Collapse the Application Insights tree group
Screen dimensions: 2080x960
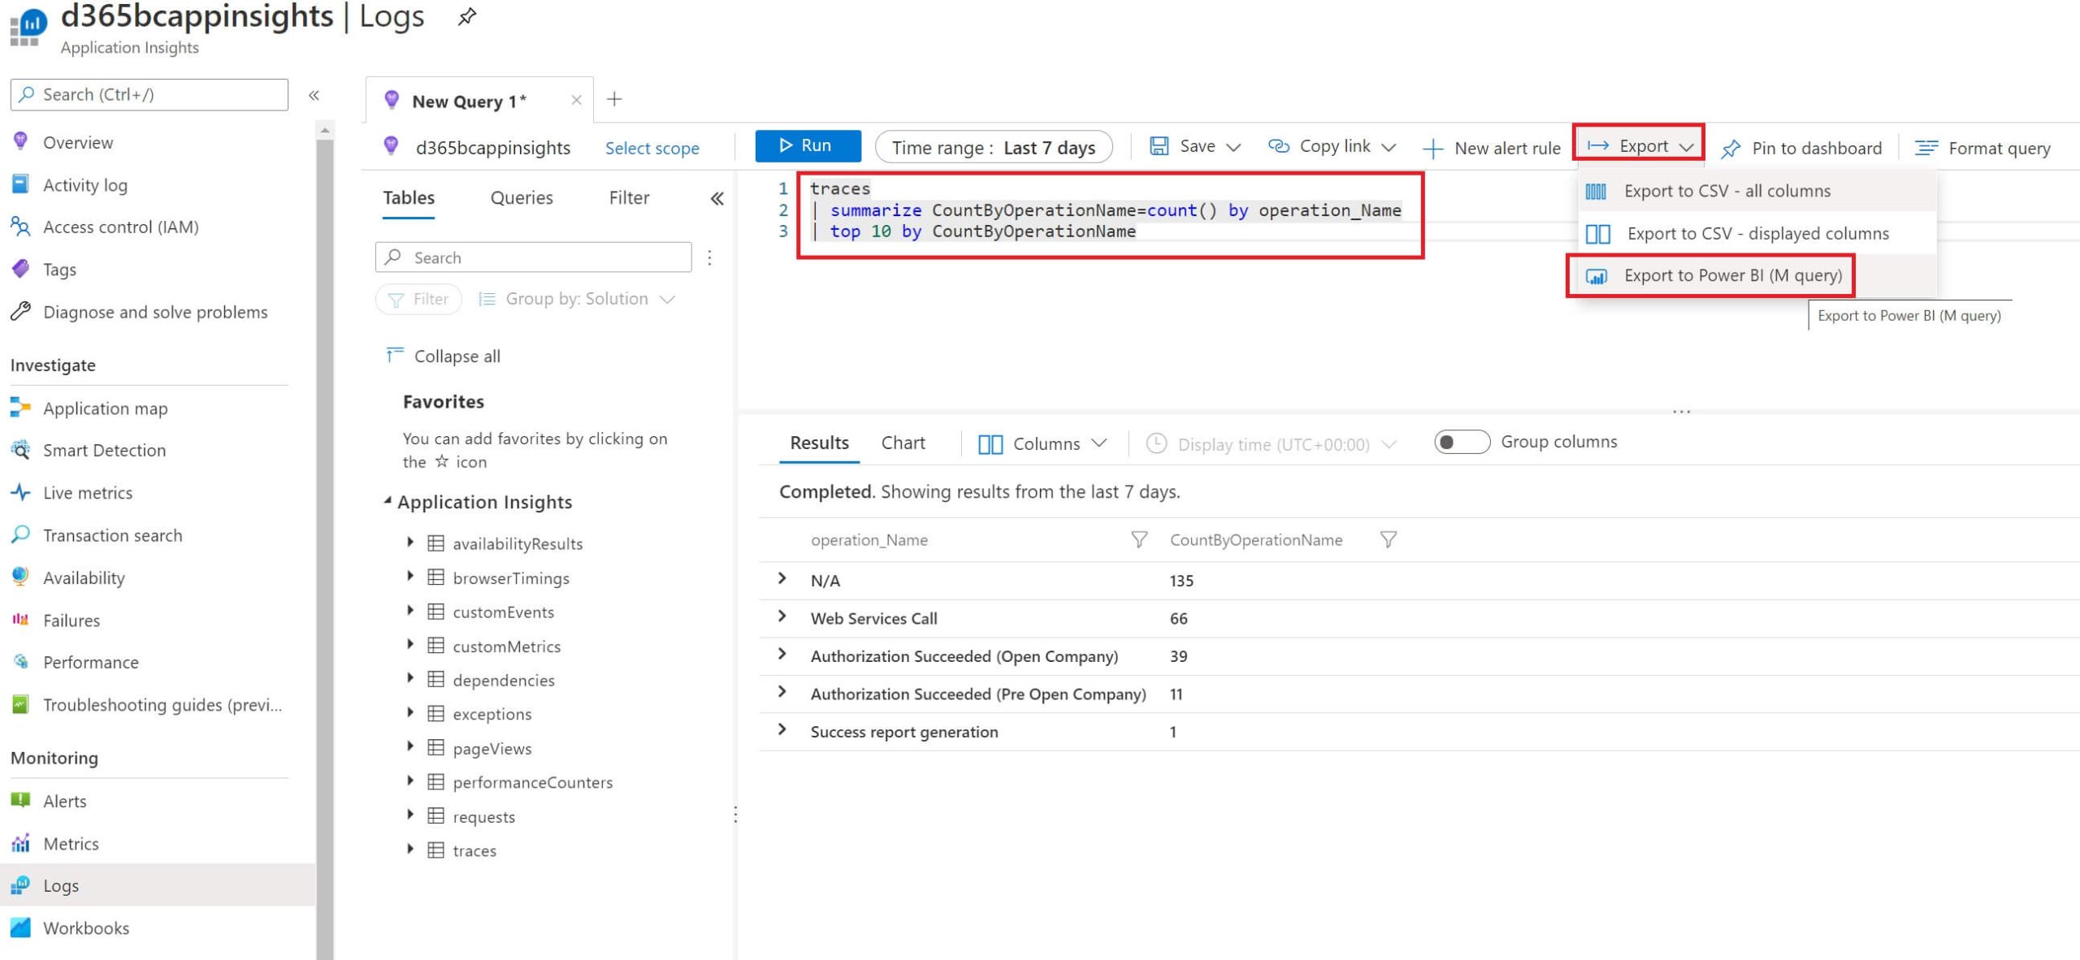click(x=388, y=501)
